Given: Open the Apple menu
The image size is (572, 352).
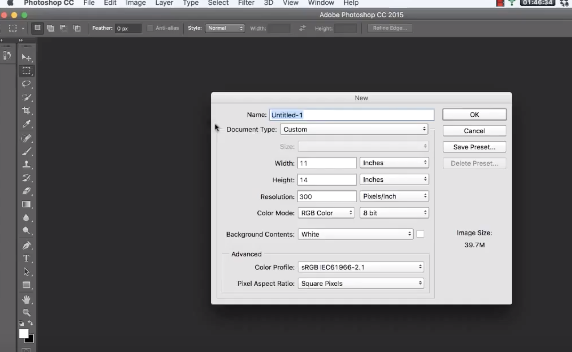Looking at the screenshot, I should tap(10, 3).
